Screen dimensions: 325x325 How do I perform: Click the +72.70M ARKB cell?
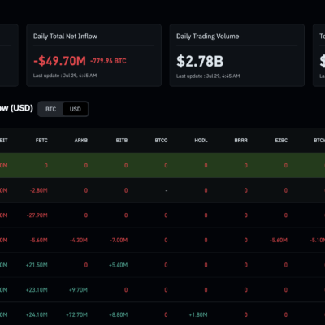(76, 314)
